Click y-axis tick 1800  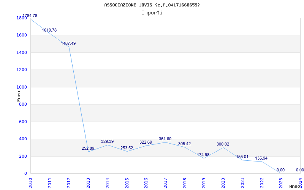coord(22,18)
